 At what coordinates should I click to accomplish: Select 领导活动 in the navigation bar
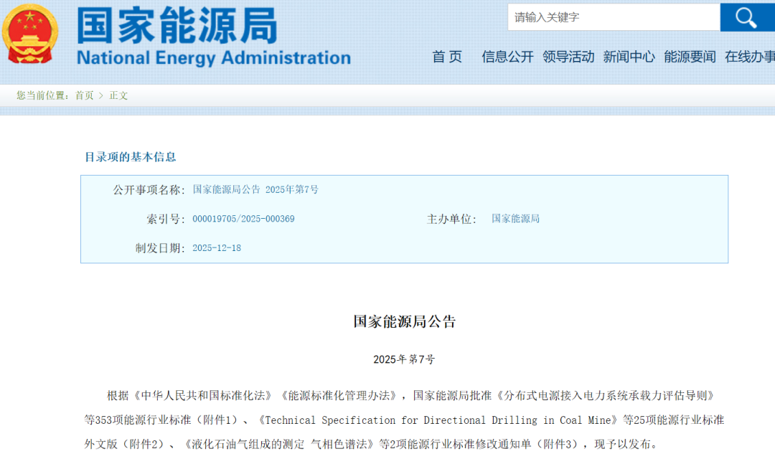(568, 57)
